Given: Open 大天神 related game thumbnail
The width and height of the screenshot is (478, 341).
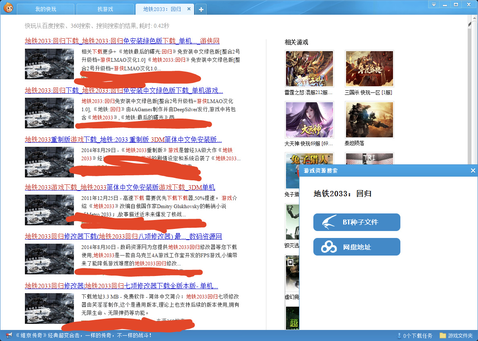Looking at the screenshot, I should coord(309,119).
